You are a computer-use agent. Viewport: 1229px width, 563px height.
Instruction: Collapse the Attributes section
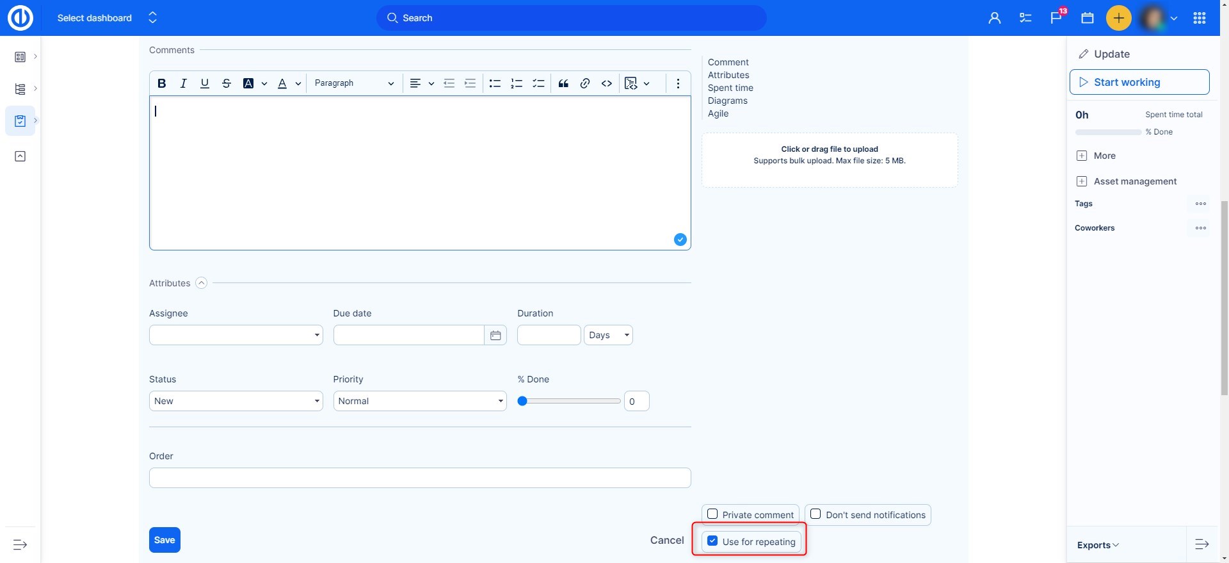(201, 283)
